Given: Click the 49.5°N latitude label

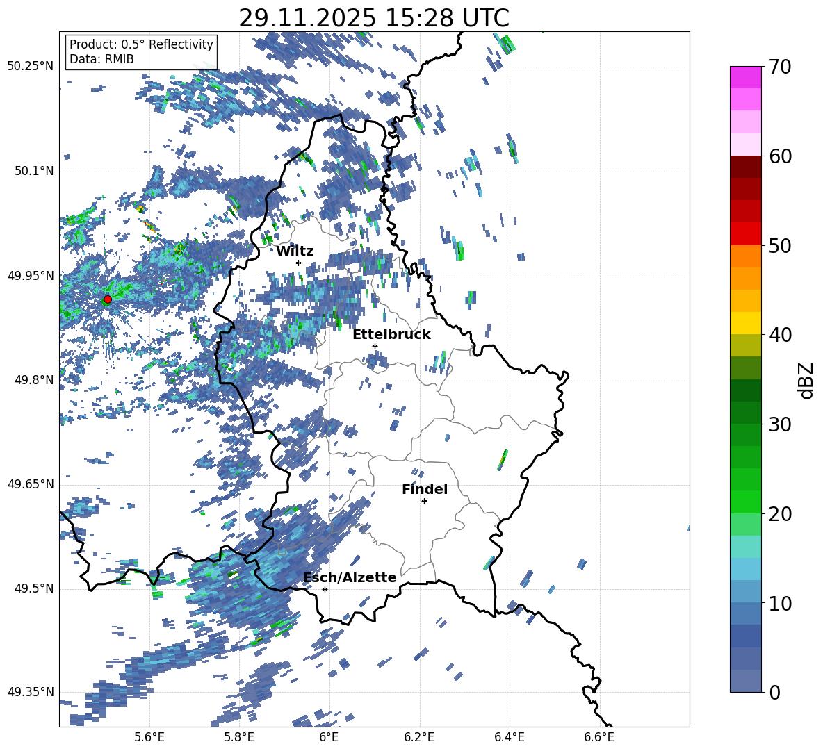Looking at the screenshot, I should 34,588.
